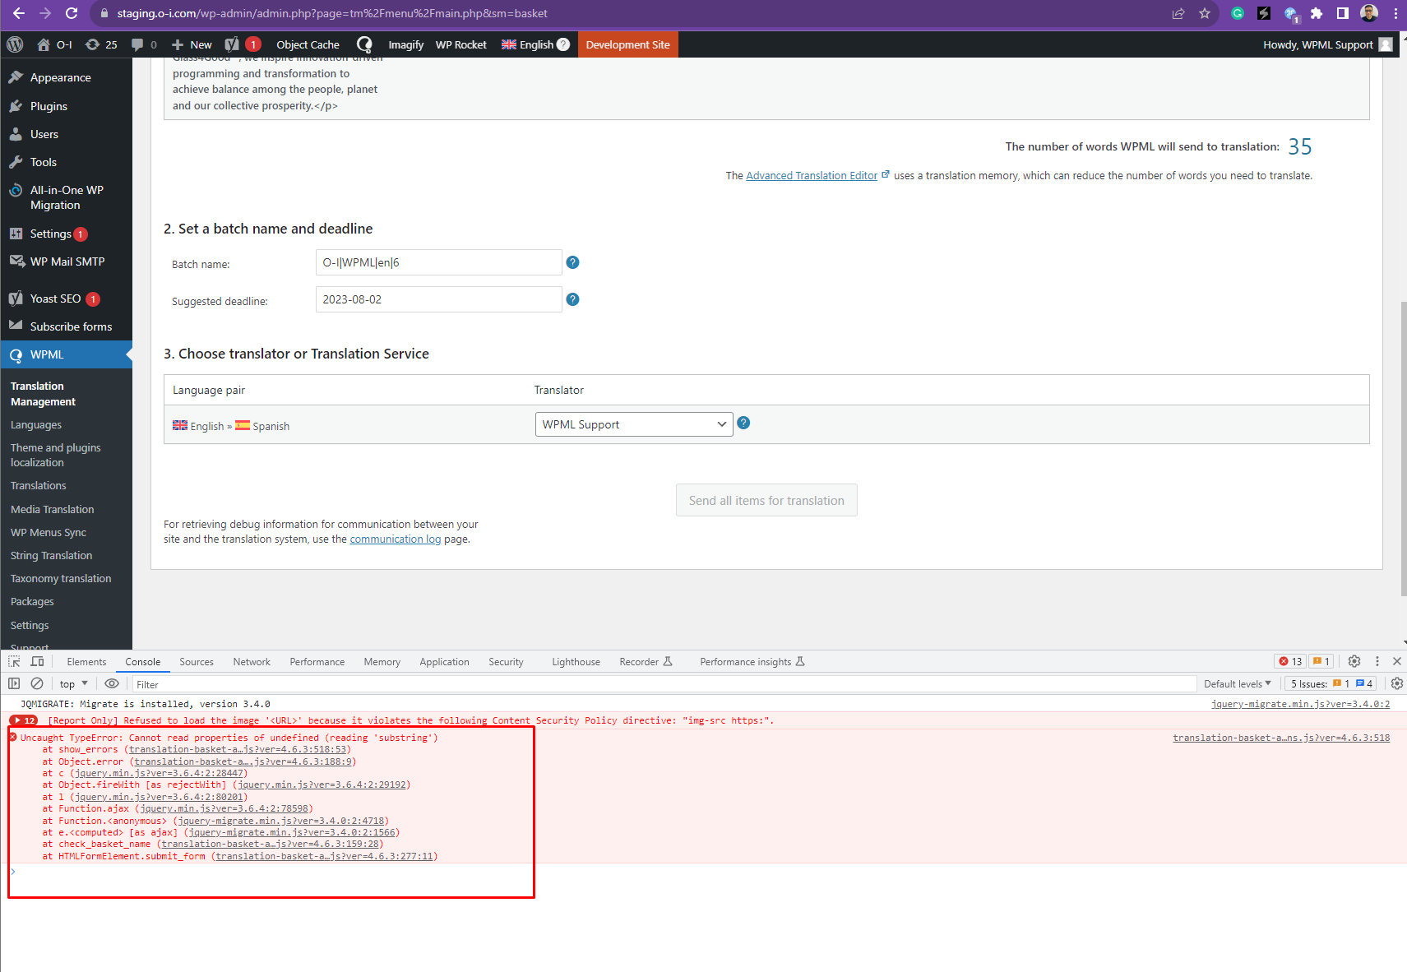Click the browser back arrow

[x=19, y=13]
